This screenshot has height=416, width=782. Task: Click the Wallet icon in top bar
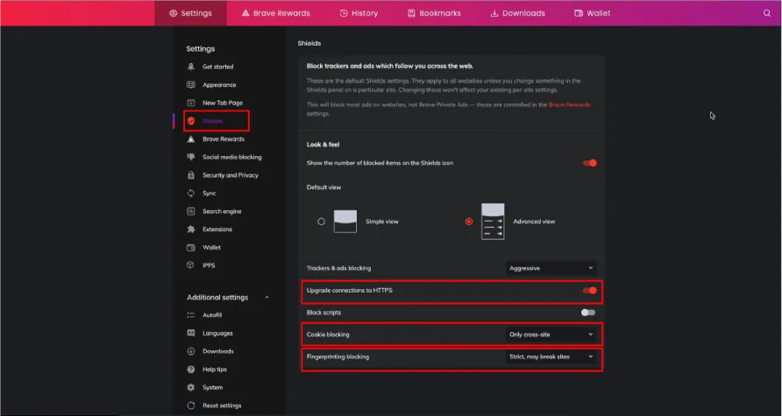coord(579,13)
